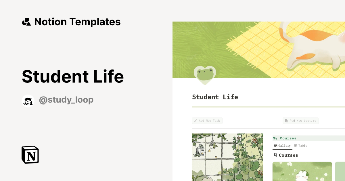Viewport: 345px width, 181px height.
Task: Click the yellow divider under Student Life
Action: pyautogui.click(x=267, y=107)
